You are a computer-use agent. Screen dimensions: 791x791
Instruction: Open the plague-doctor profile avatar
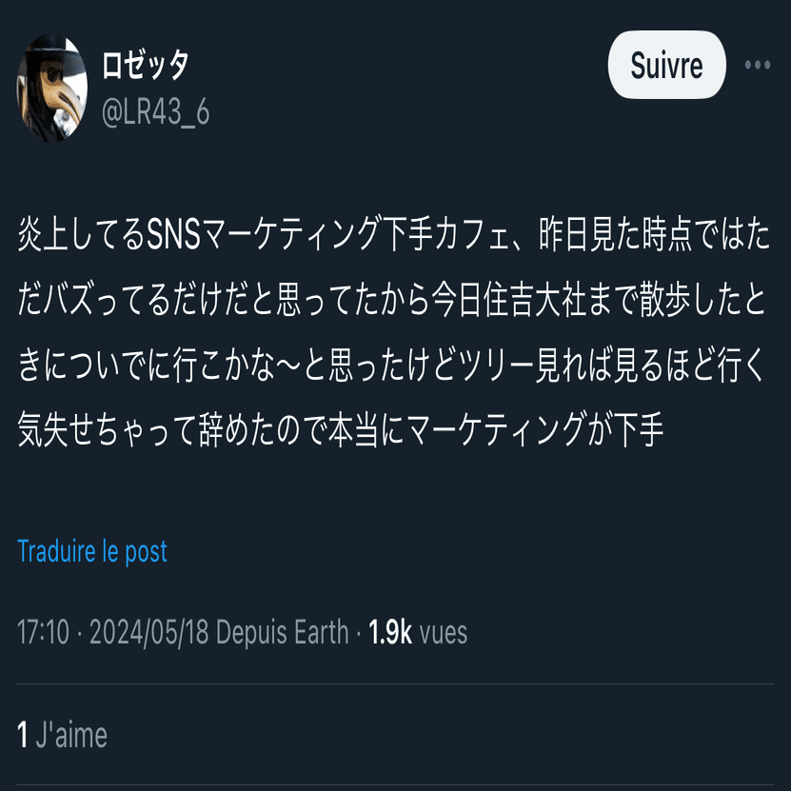click(52, 88)
